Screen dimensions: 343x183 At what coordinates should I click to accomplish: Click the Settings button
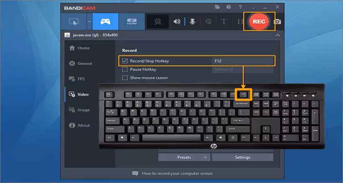coord(242,157)
